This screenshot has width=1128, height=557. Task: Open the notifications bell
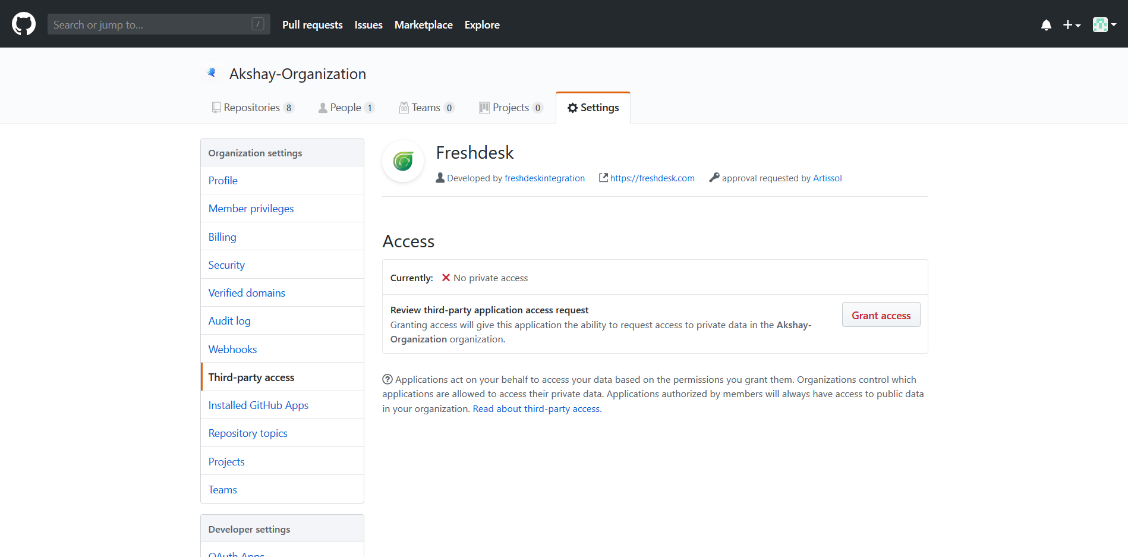[x=1046, y=25]
